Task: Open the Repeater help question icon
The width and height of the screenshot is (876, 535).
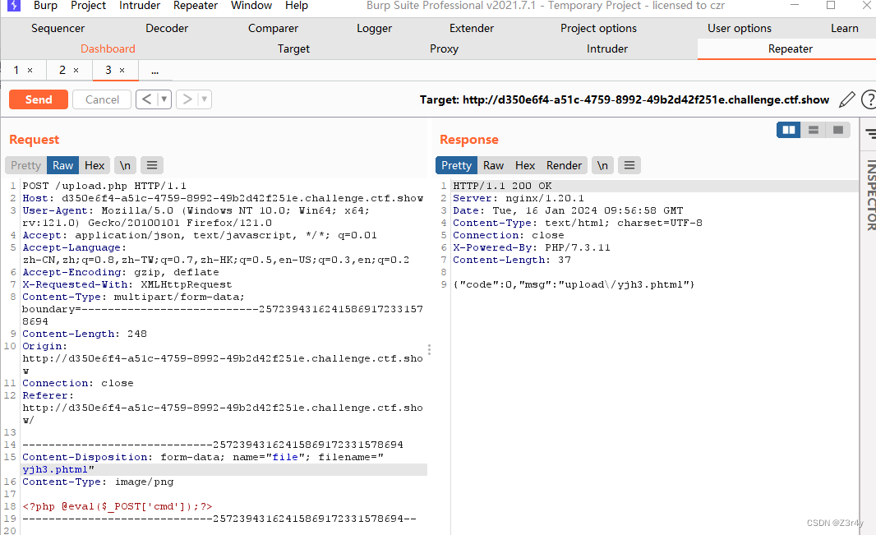Action: [x=869, y=100]
